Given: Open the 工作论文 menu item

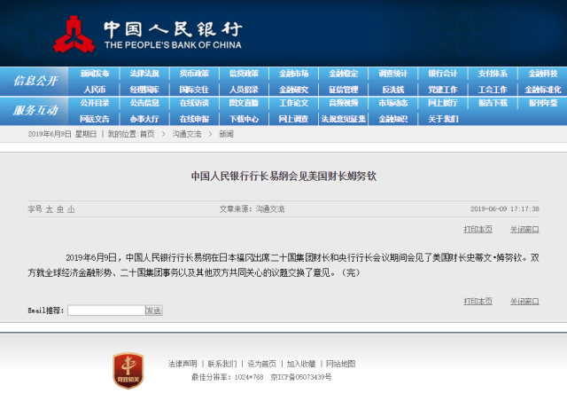Looking at the screenshot, I should point(293,103).
